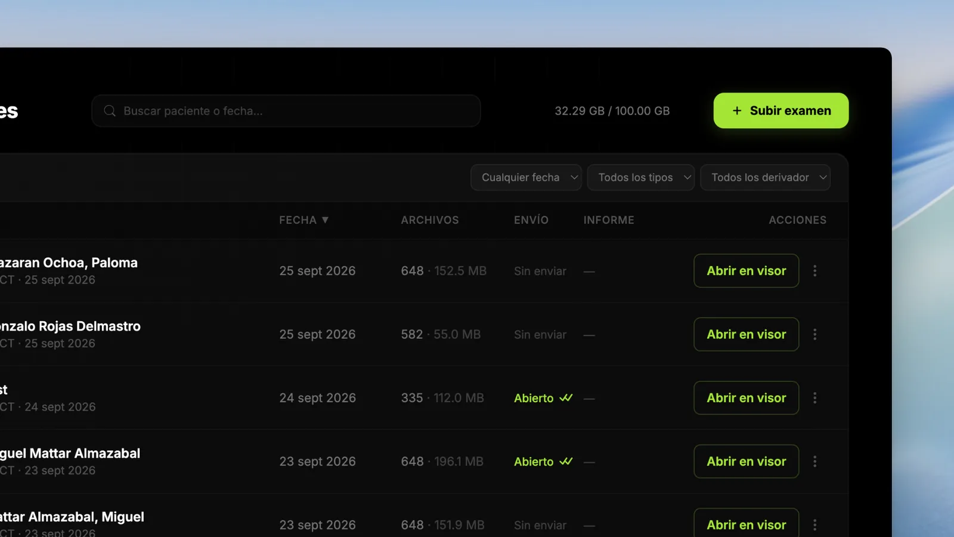
Task: Click the CT subtitle under Miguel Mattar Almazabal
Action: [48, 471]
